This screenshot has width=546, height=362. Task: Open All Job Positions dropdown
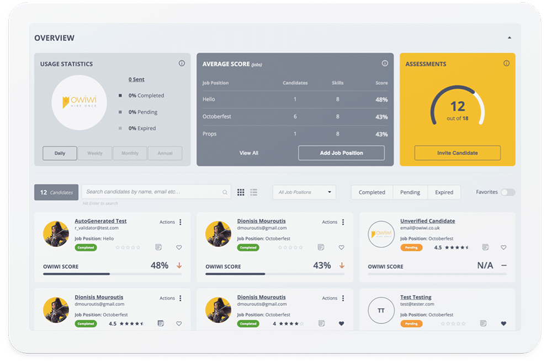click(x=304, y=192)
